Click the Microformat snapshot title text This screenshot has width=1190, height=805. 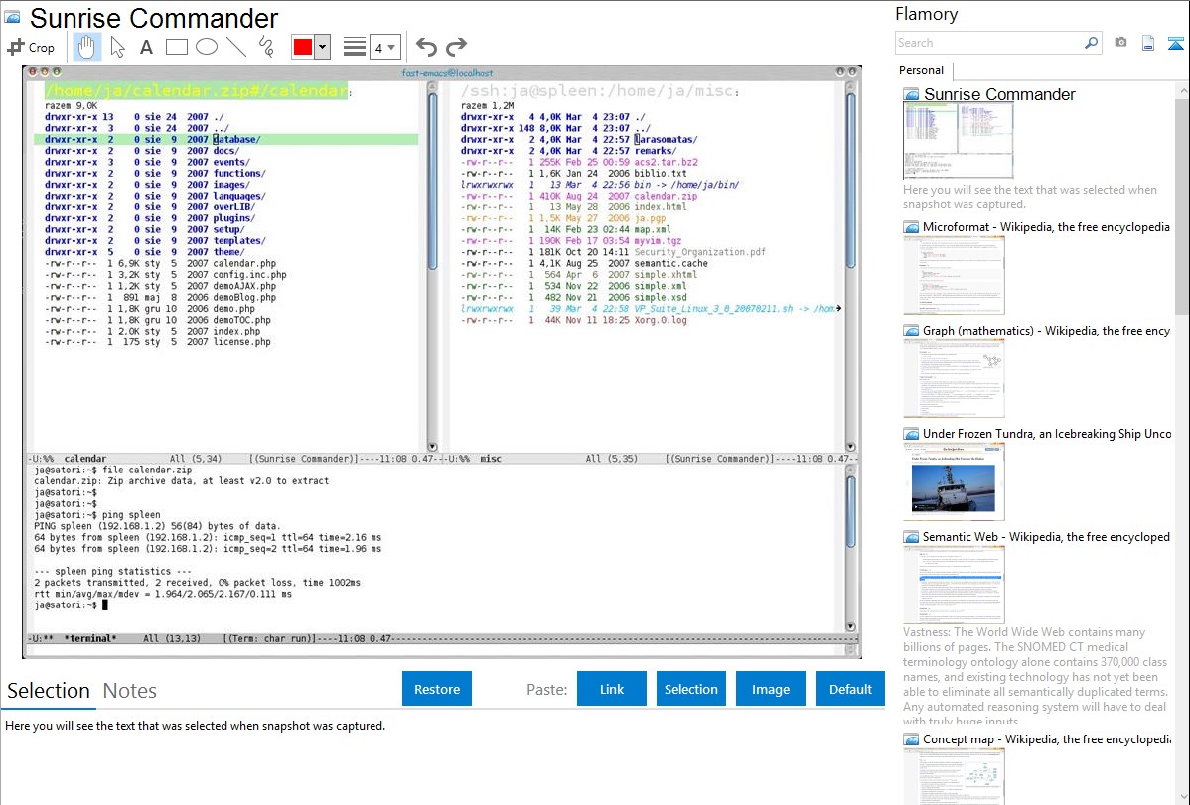coord(1046,227)
